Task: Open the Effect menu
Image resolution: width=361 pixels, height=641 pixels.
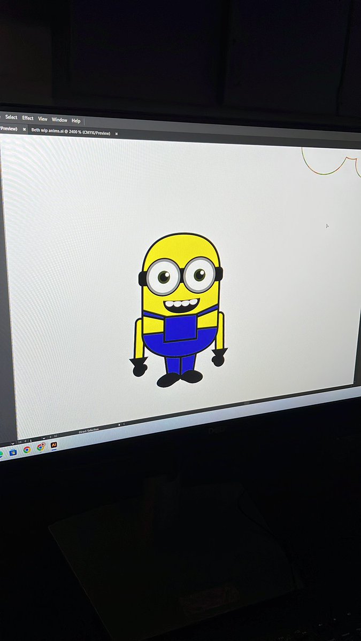Action: tap(28, 118)
